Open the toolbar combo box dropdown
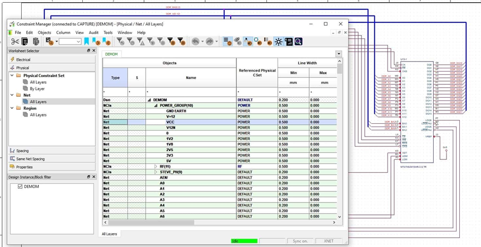The image size is (481, 247). click(78, 42)
